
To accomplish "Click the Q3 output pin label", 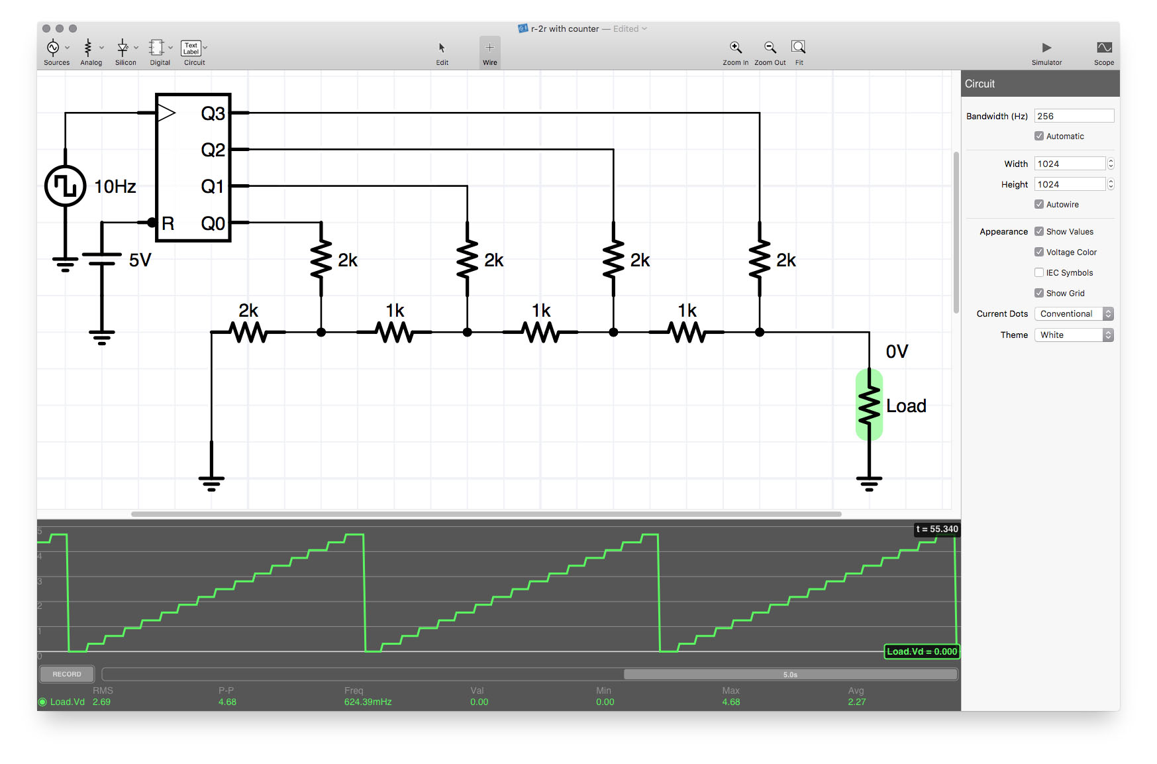I will click(x=213, y=113).
